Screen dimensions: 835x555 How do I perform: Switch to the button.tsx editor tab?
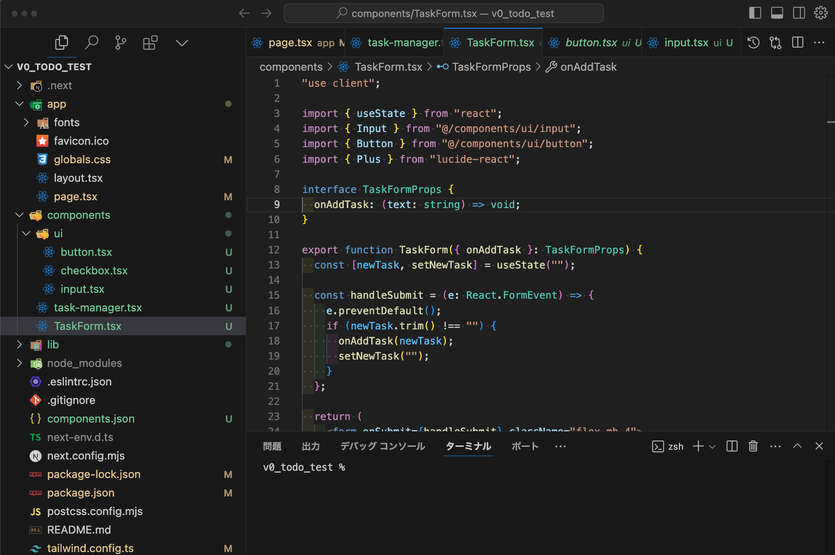pyautogui.click(x=591, y=43)
